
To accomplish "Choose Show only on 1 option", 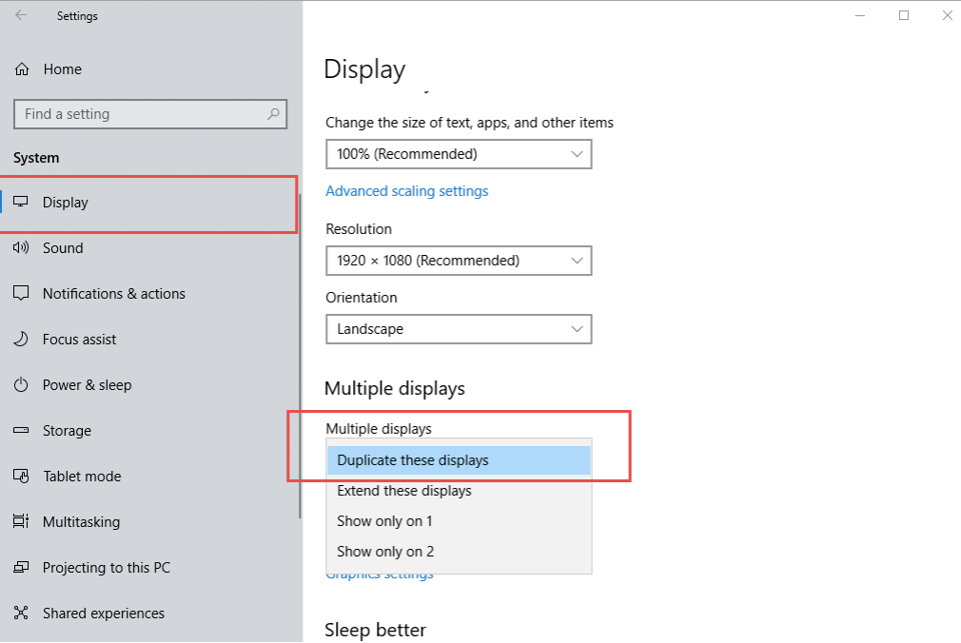I will click(x=459, y=521).
